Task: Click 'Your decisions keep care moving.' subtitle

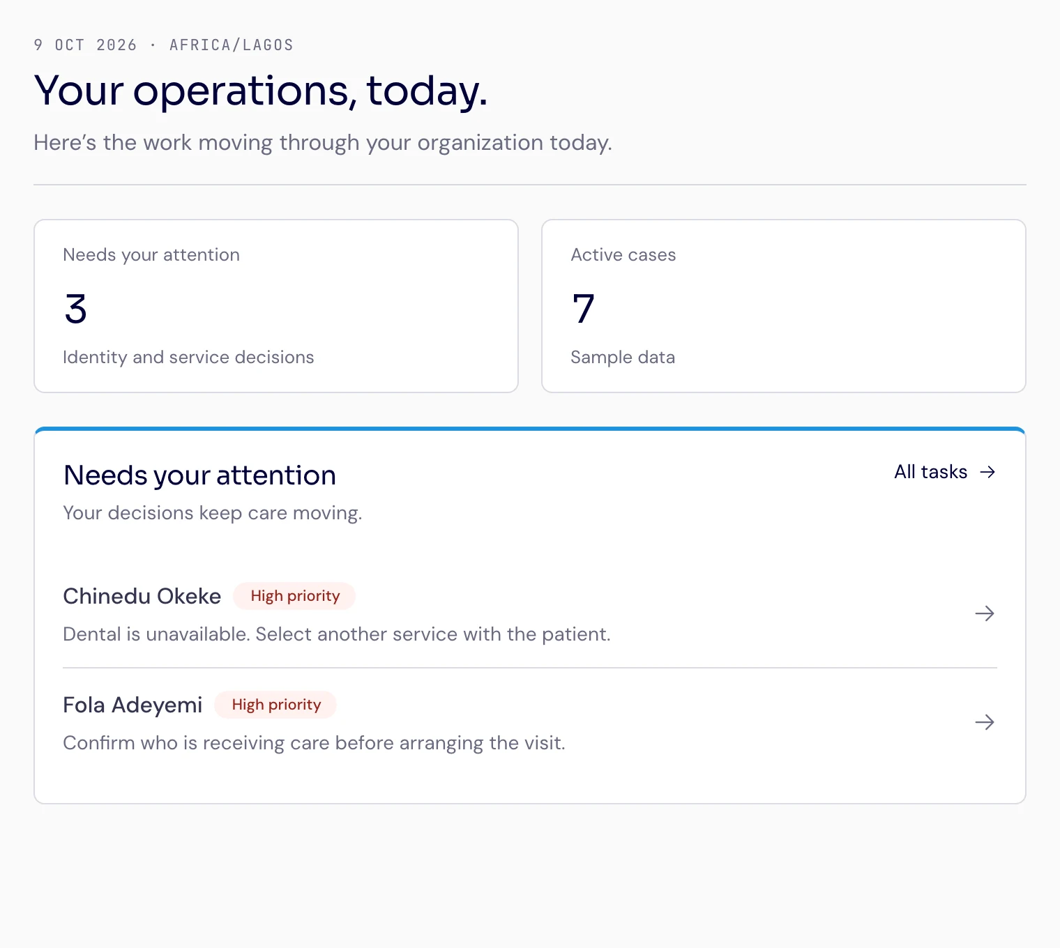Action: [213, 513]
